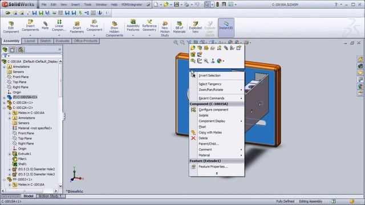This screenshot has width=365, height=205.
Task: Choose Select Tangency
Action: click(x=210, y=84)
